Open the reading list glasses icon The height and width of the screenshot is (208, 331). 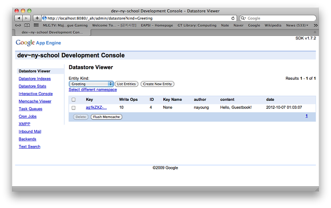[18, 25]
